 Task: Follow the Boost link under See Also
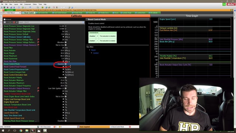[x=93, y=50]
